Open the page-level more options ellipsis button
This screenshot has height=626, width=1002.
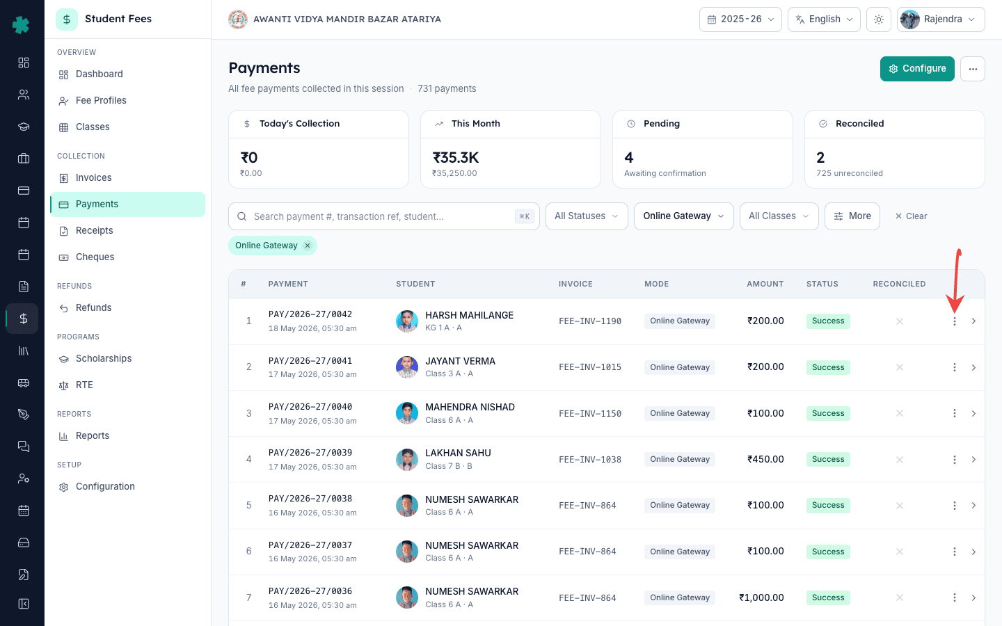pos(973,69)
